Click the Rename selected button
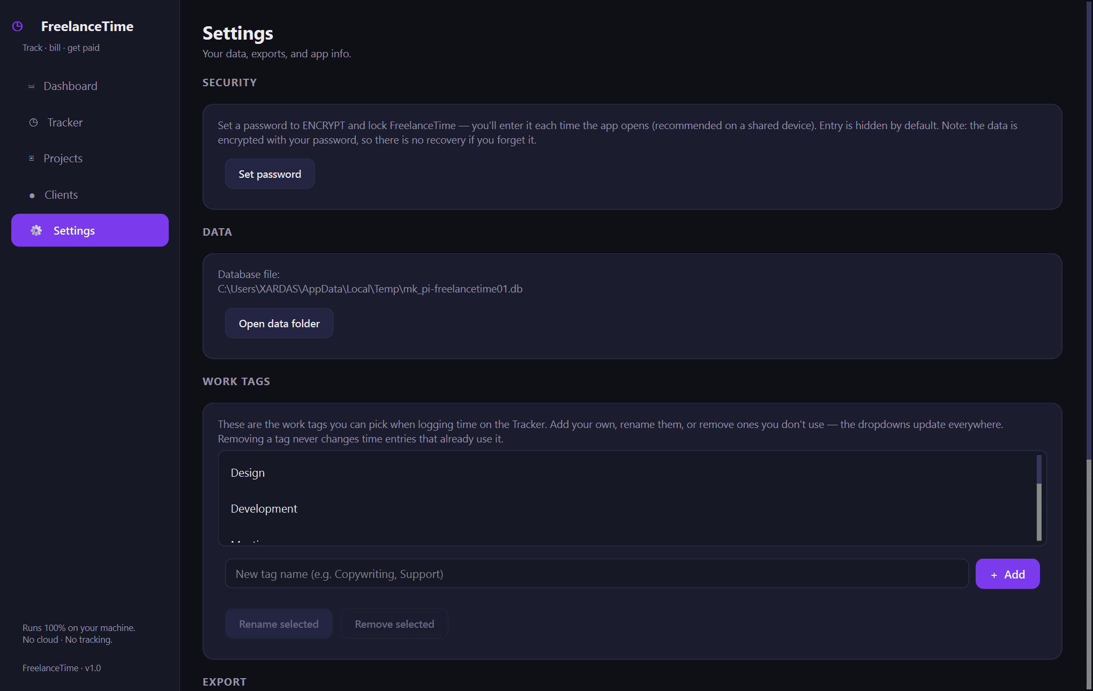Screen dimensions: 1093x691 coord(279,624)
